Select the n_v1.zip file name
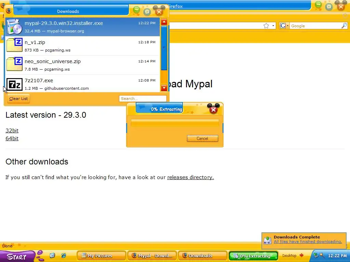The image size is (350, 262). pos(35,42)
